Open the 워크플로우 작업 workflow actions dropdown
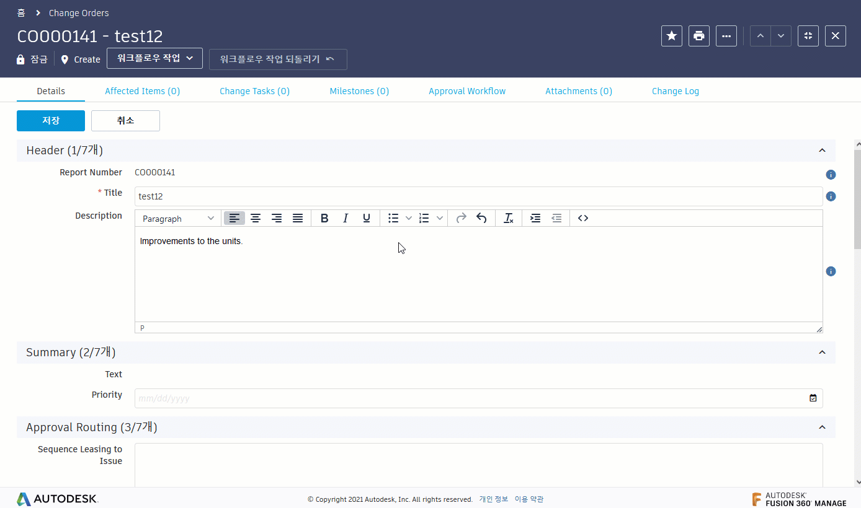Image resolution: width=861 pixels, height=508 pixels. tap(154, 58)
